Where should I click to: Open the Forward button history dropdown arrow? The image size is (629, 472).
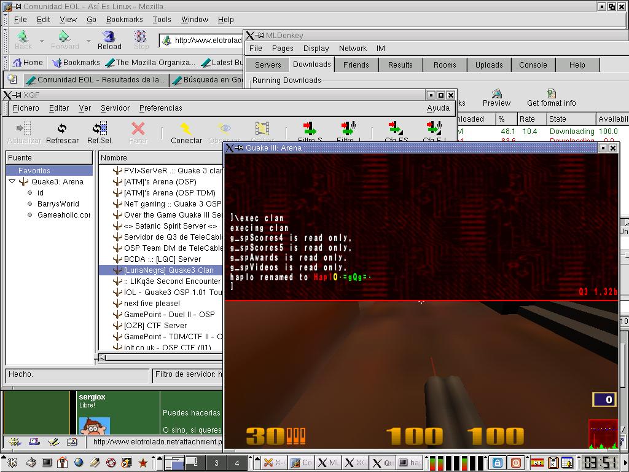(88, 41)
